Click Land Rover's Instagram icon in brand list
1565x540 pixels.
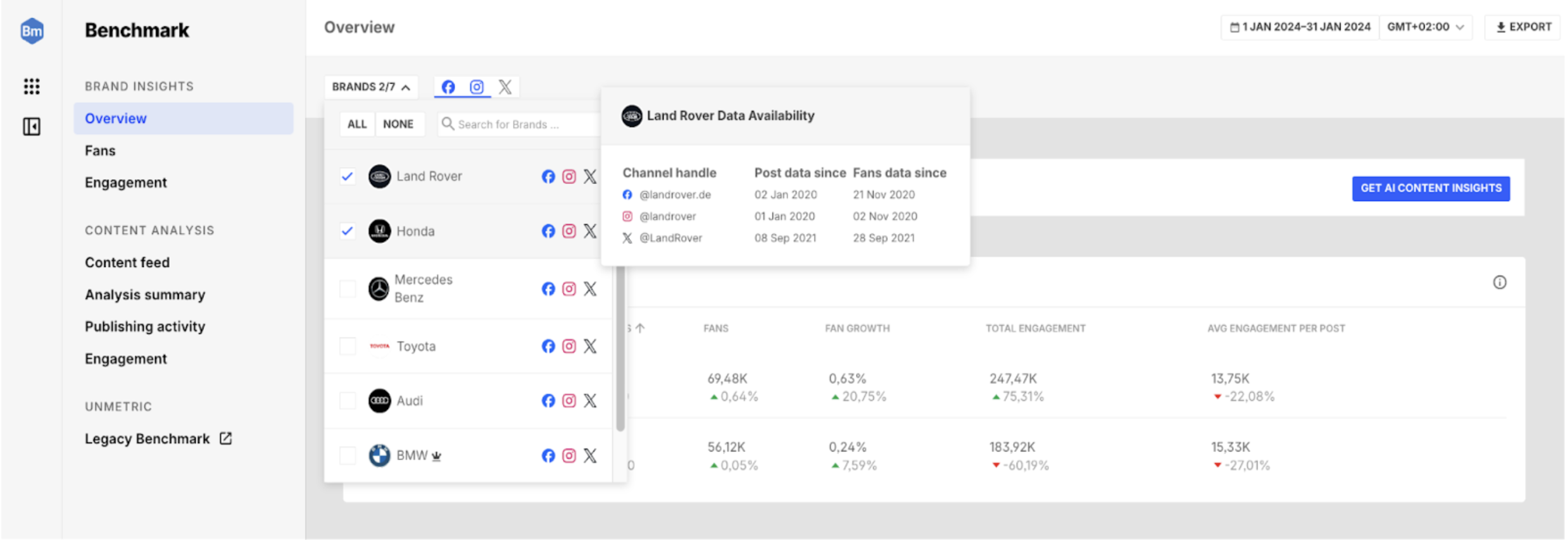pos(569,176)
